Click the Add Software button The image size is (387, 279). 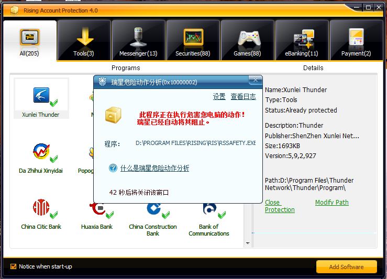[x=346, y=266]
